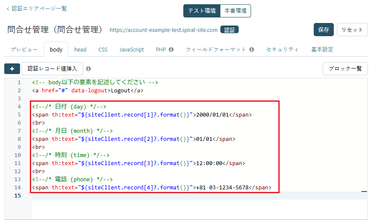Click the 日付 (day) comment line
Image resolution: width=370 pixels, height=220 pixels.
pyautogui.click(x=69, y=107)
